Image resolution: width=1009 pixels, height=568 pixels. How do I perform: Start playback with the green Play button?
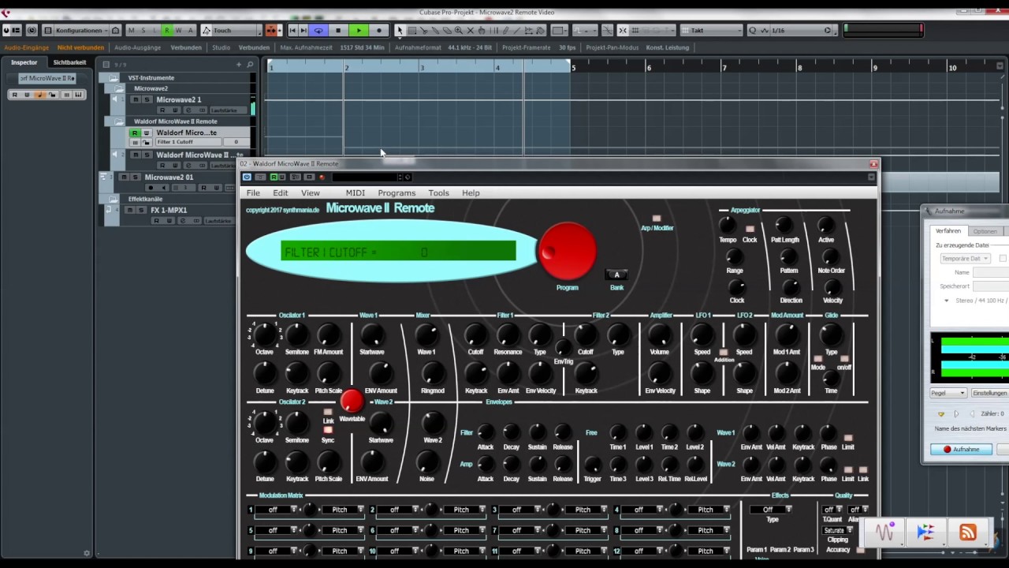(x=358, y=31)
